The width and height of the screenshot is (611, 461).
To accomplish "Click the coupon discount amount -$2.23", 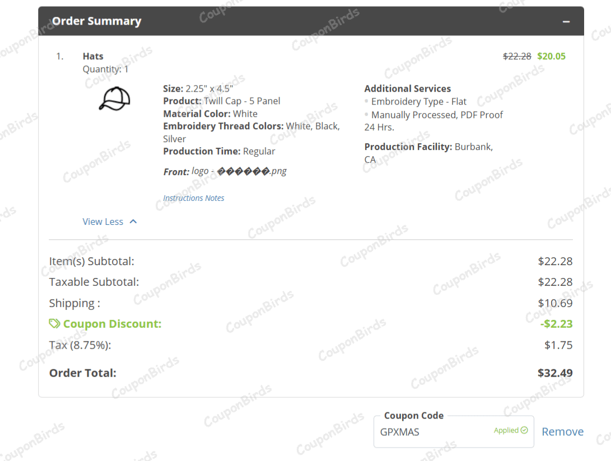I will (556, 324).
